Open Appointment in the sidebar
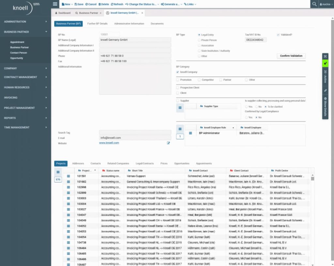The height and width of the screenshot is (266, 334). 17,42
